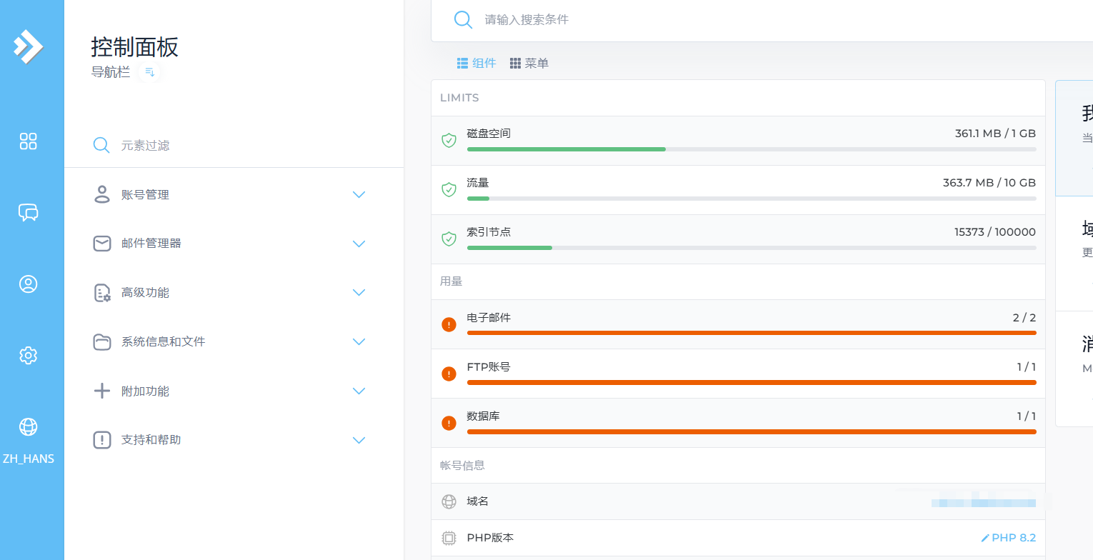Screen dimensions: 1093x560
Task: Click the user account icon in the sidebar
Action: (29, 284)
